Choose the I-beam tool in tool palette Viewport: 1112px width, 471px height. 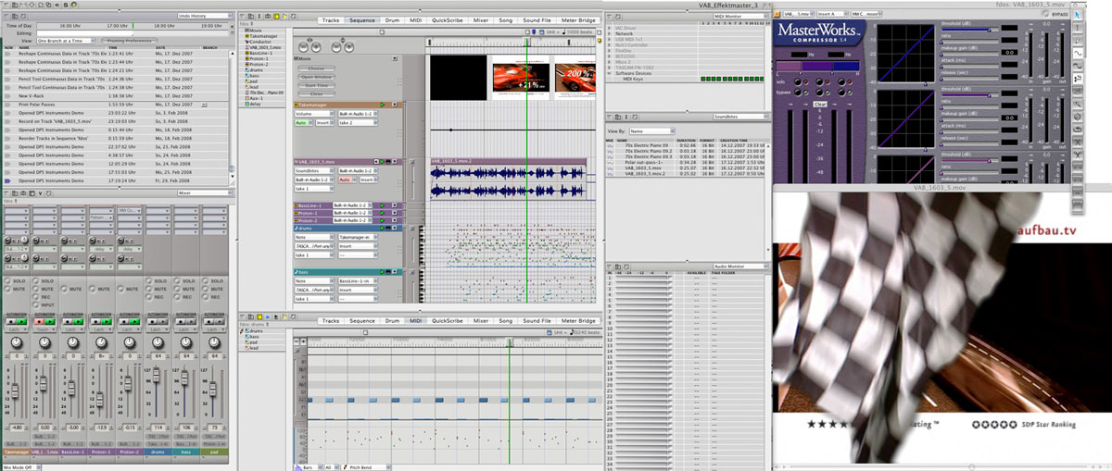[x=1078, y=28]
